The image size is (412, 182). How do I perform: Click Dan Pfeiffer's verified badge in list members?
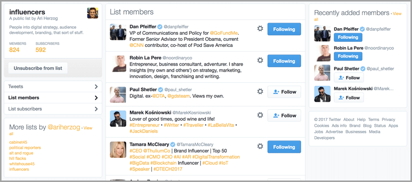click(160, 27)
